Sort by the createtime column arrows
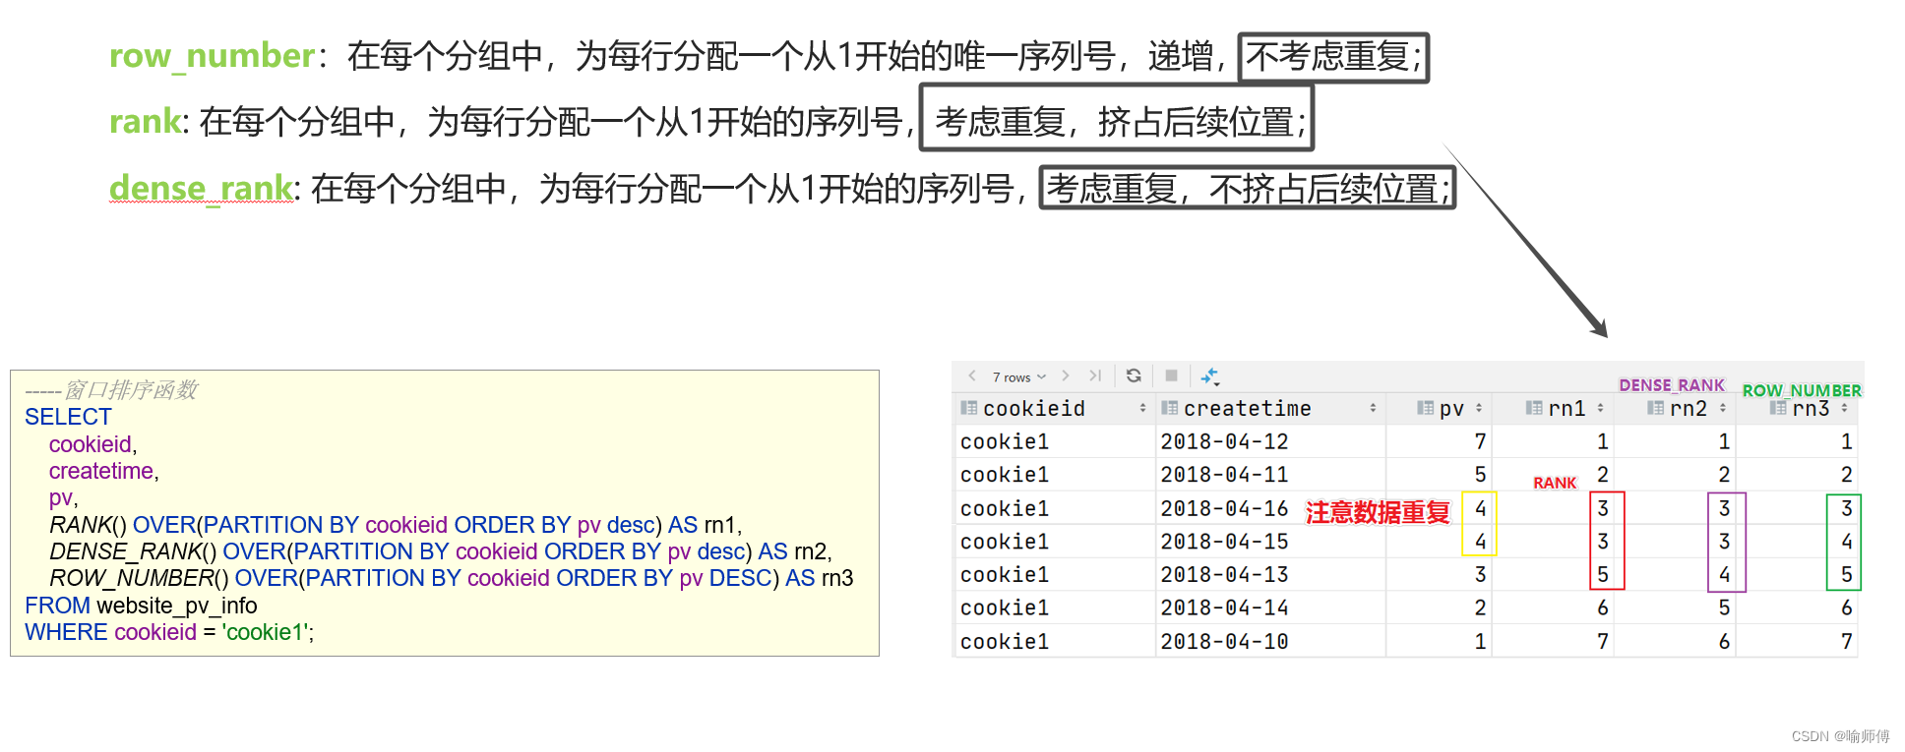 point(1373,408)
